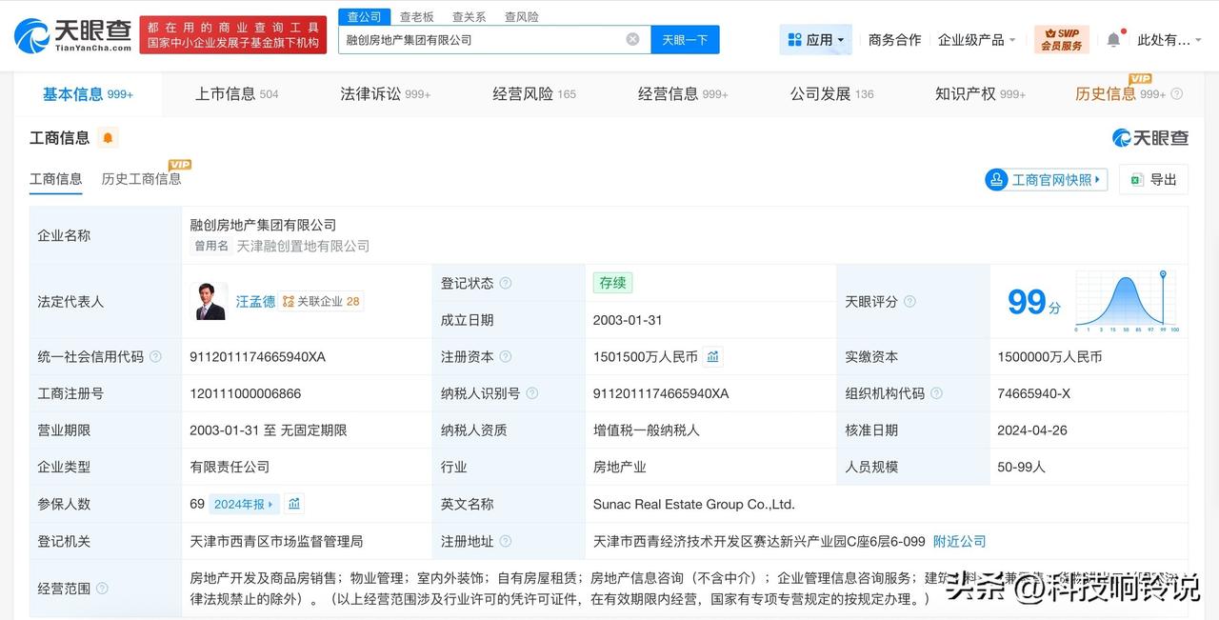Click help icon beside 登记状态
The width and height of the screenshot is (1219, 620).
[506, 283]
